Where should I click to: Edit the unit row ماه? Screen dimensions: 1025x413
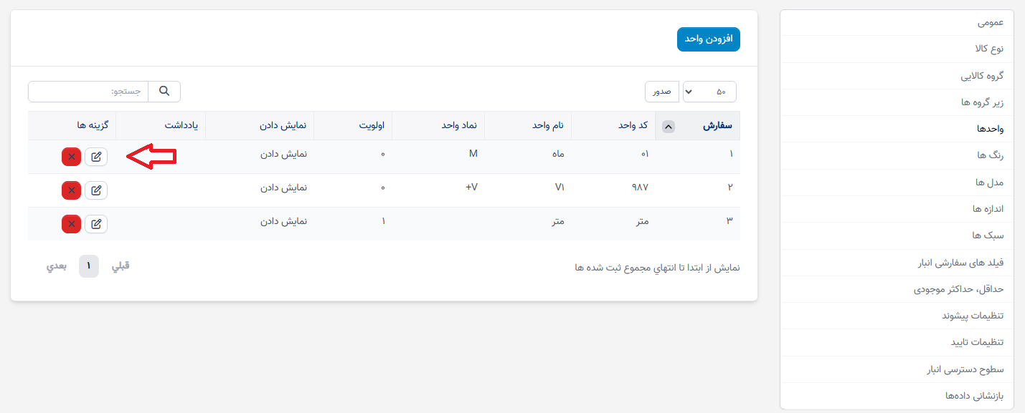click(96, 157)
